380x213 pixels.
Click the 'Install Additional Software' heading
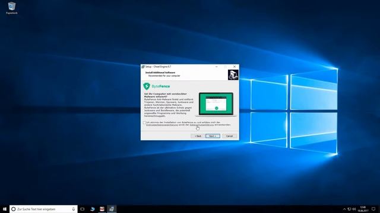click(160, 72)
